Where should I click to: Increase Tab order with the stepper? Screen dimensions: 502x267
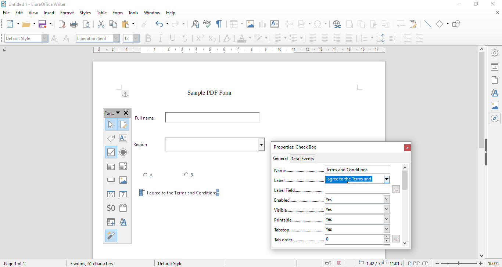pos(387,237)
